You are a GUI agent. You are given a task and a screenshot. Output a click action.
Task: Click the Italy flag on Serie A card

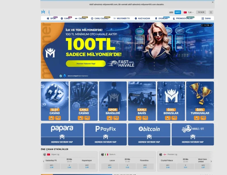click(x=107, y=155)
